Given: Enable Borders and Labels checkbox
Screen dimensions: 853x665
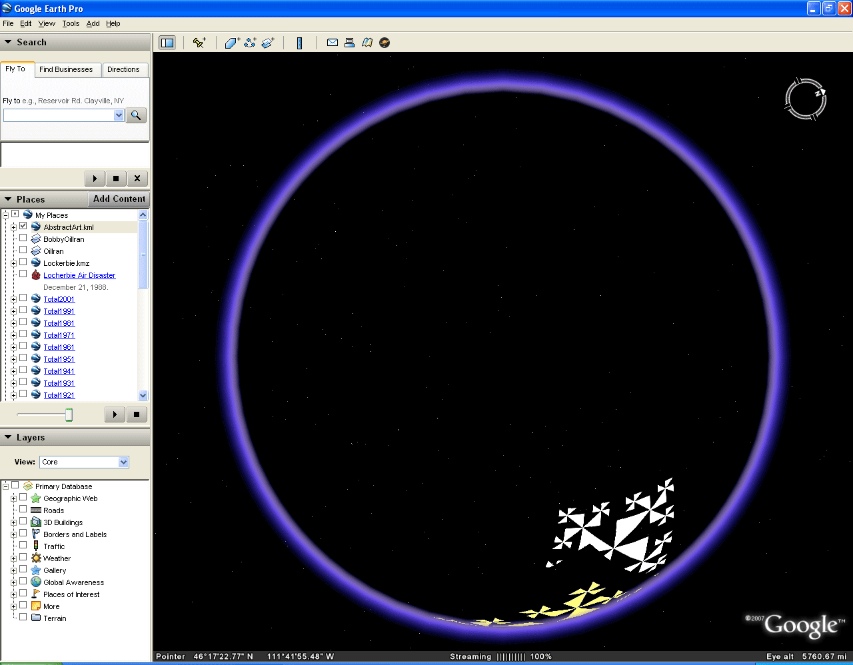Looking at the screenshot, I should pos(23,534).
